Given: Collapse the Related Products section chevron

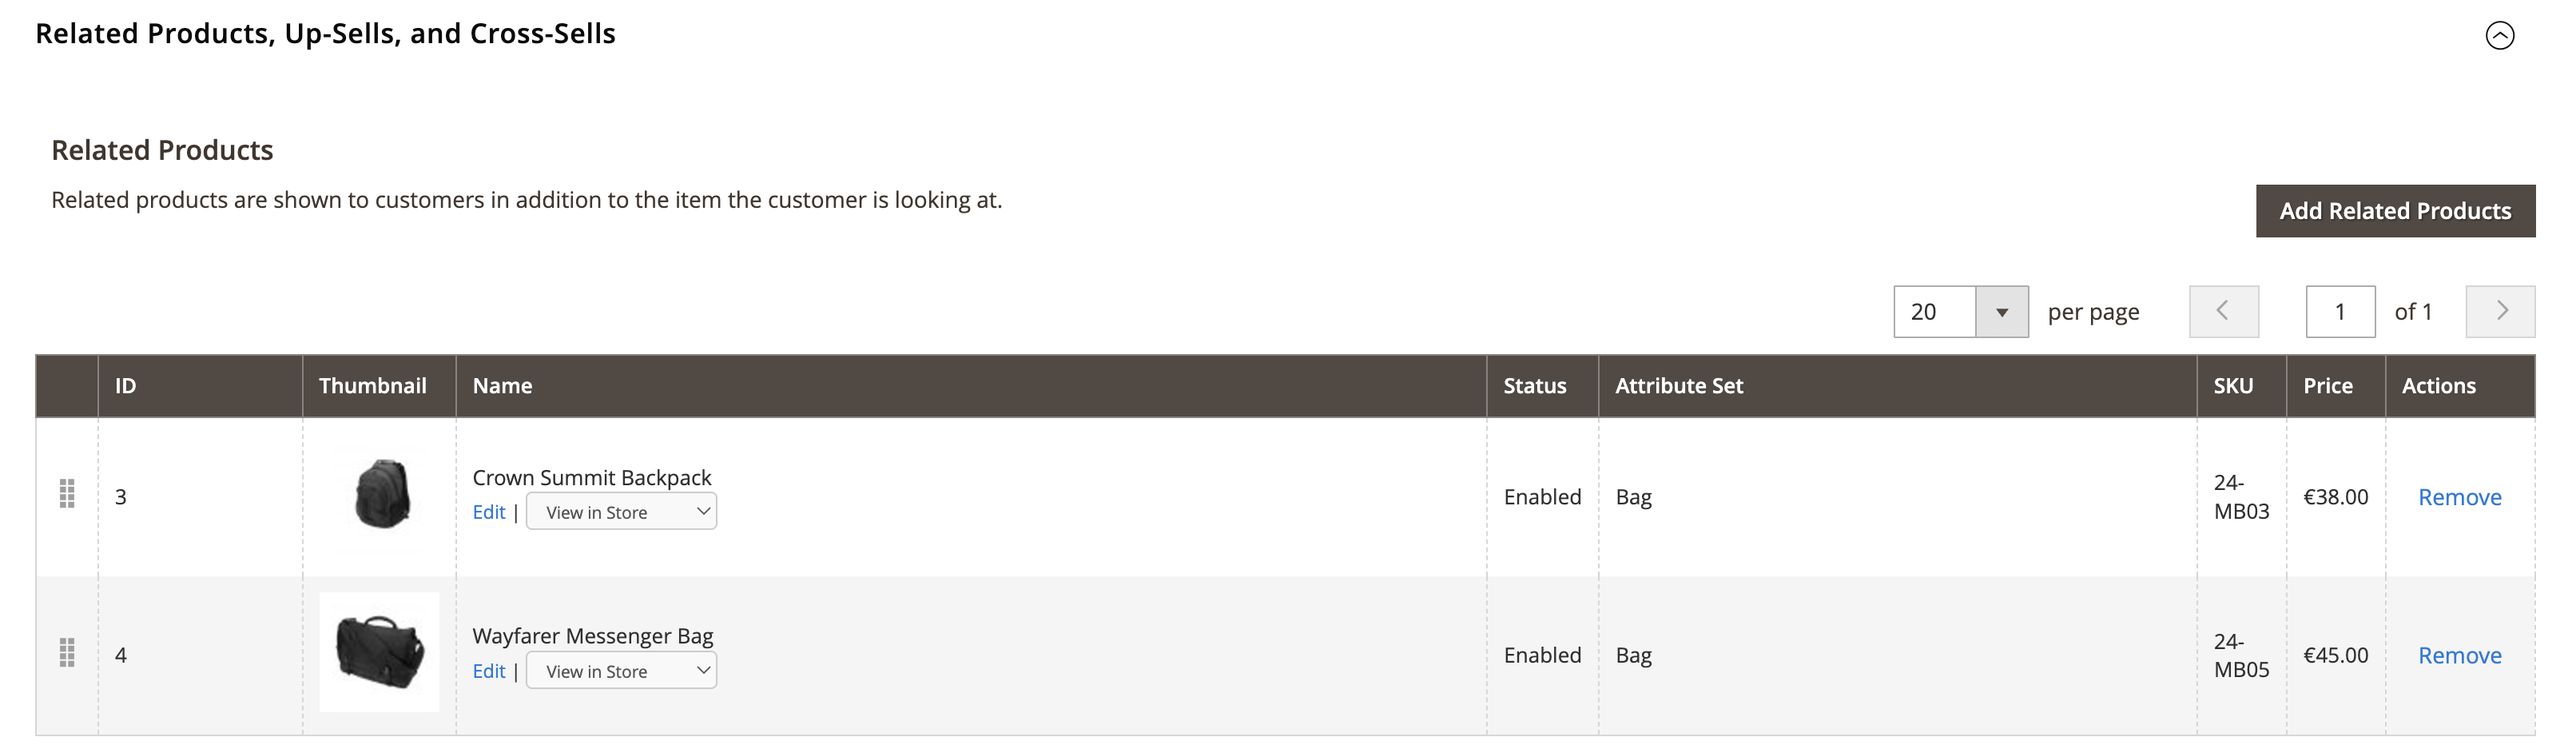Looking at the screenshot, I should 2499,36.
